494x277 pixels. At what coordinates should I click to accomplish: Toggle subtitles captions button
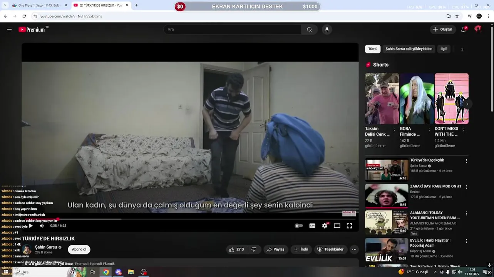(312, 226)
